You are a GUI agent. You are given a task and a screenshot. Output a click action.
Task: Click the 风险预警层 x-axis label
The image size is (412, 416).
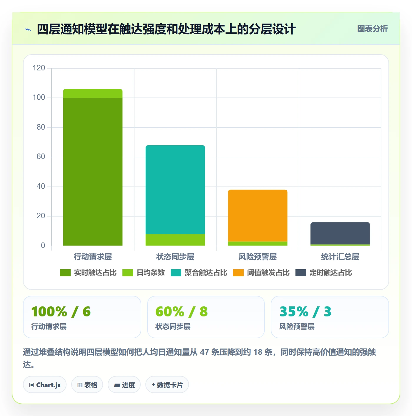258,257
